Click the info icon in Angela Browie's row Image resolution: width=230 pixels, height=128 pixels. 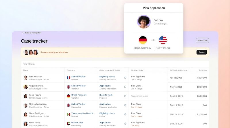(125, 87)
